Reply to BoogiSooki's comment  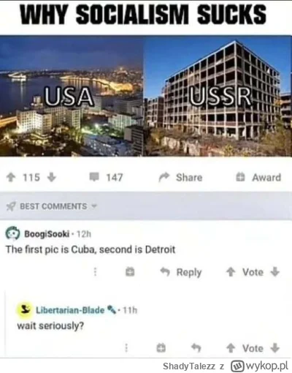181,272
